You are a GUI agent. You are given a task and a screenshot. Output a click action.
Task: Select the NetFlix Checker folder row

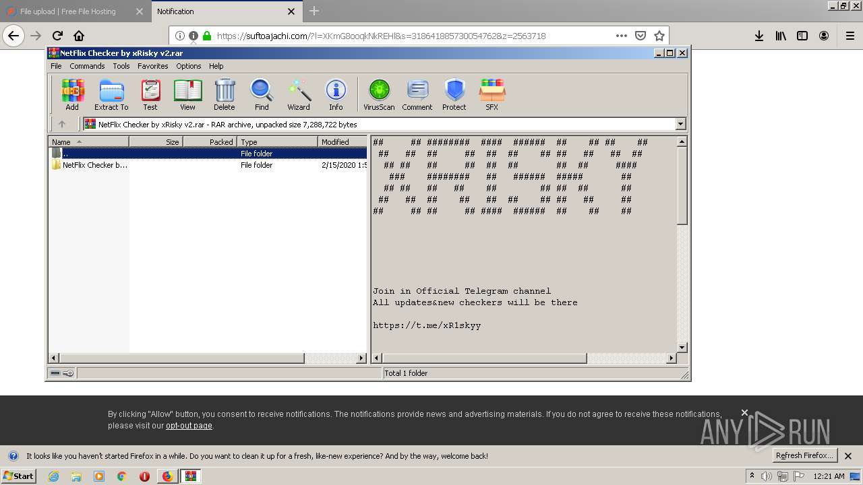click(x=208, y=165)
